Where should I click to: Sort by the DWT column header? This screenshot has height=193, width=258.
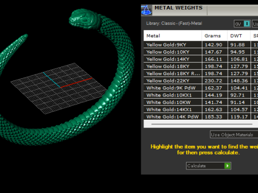[239, 36]
